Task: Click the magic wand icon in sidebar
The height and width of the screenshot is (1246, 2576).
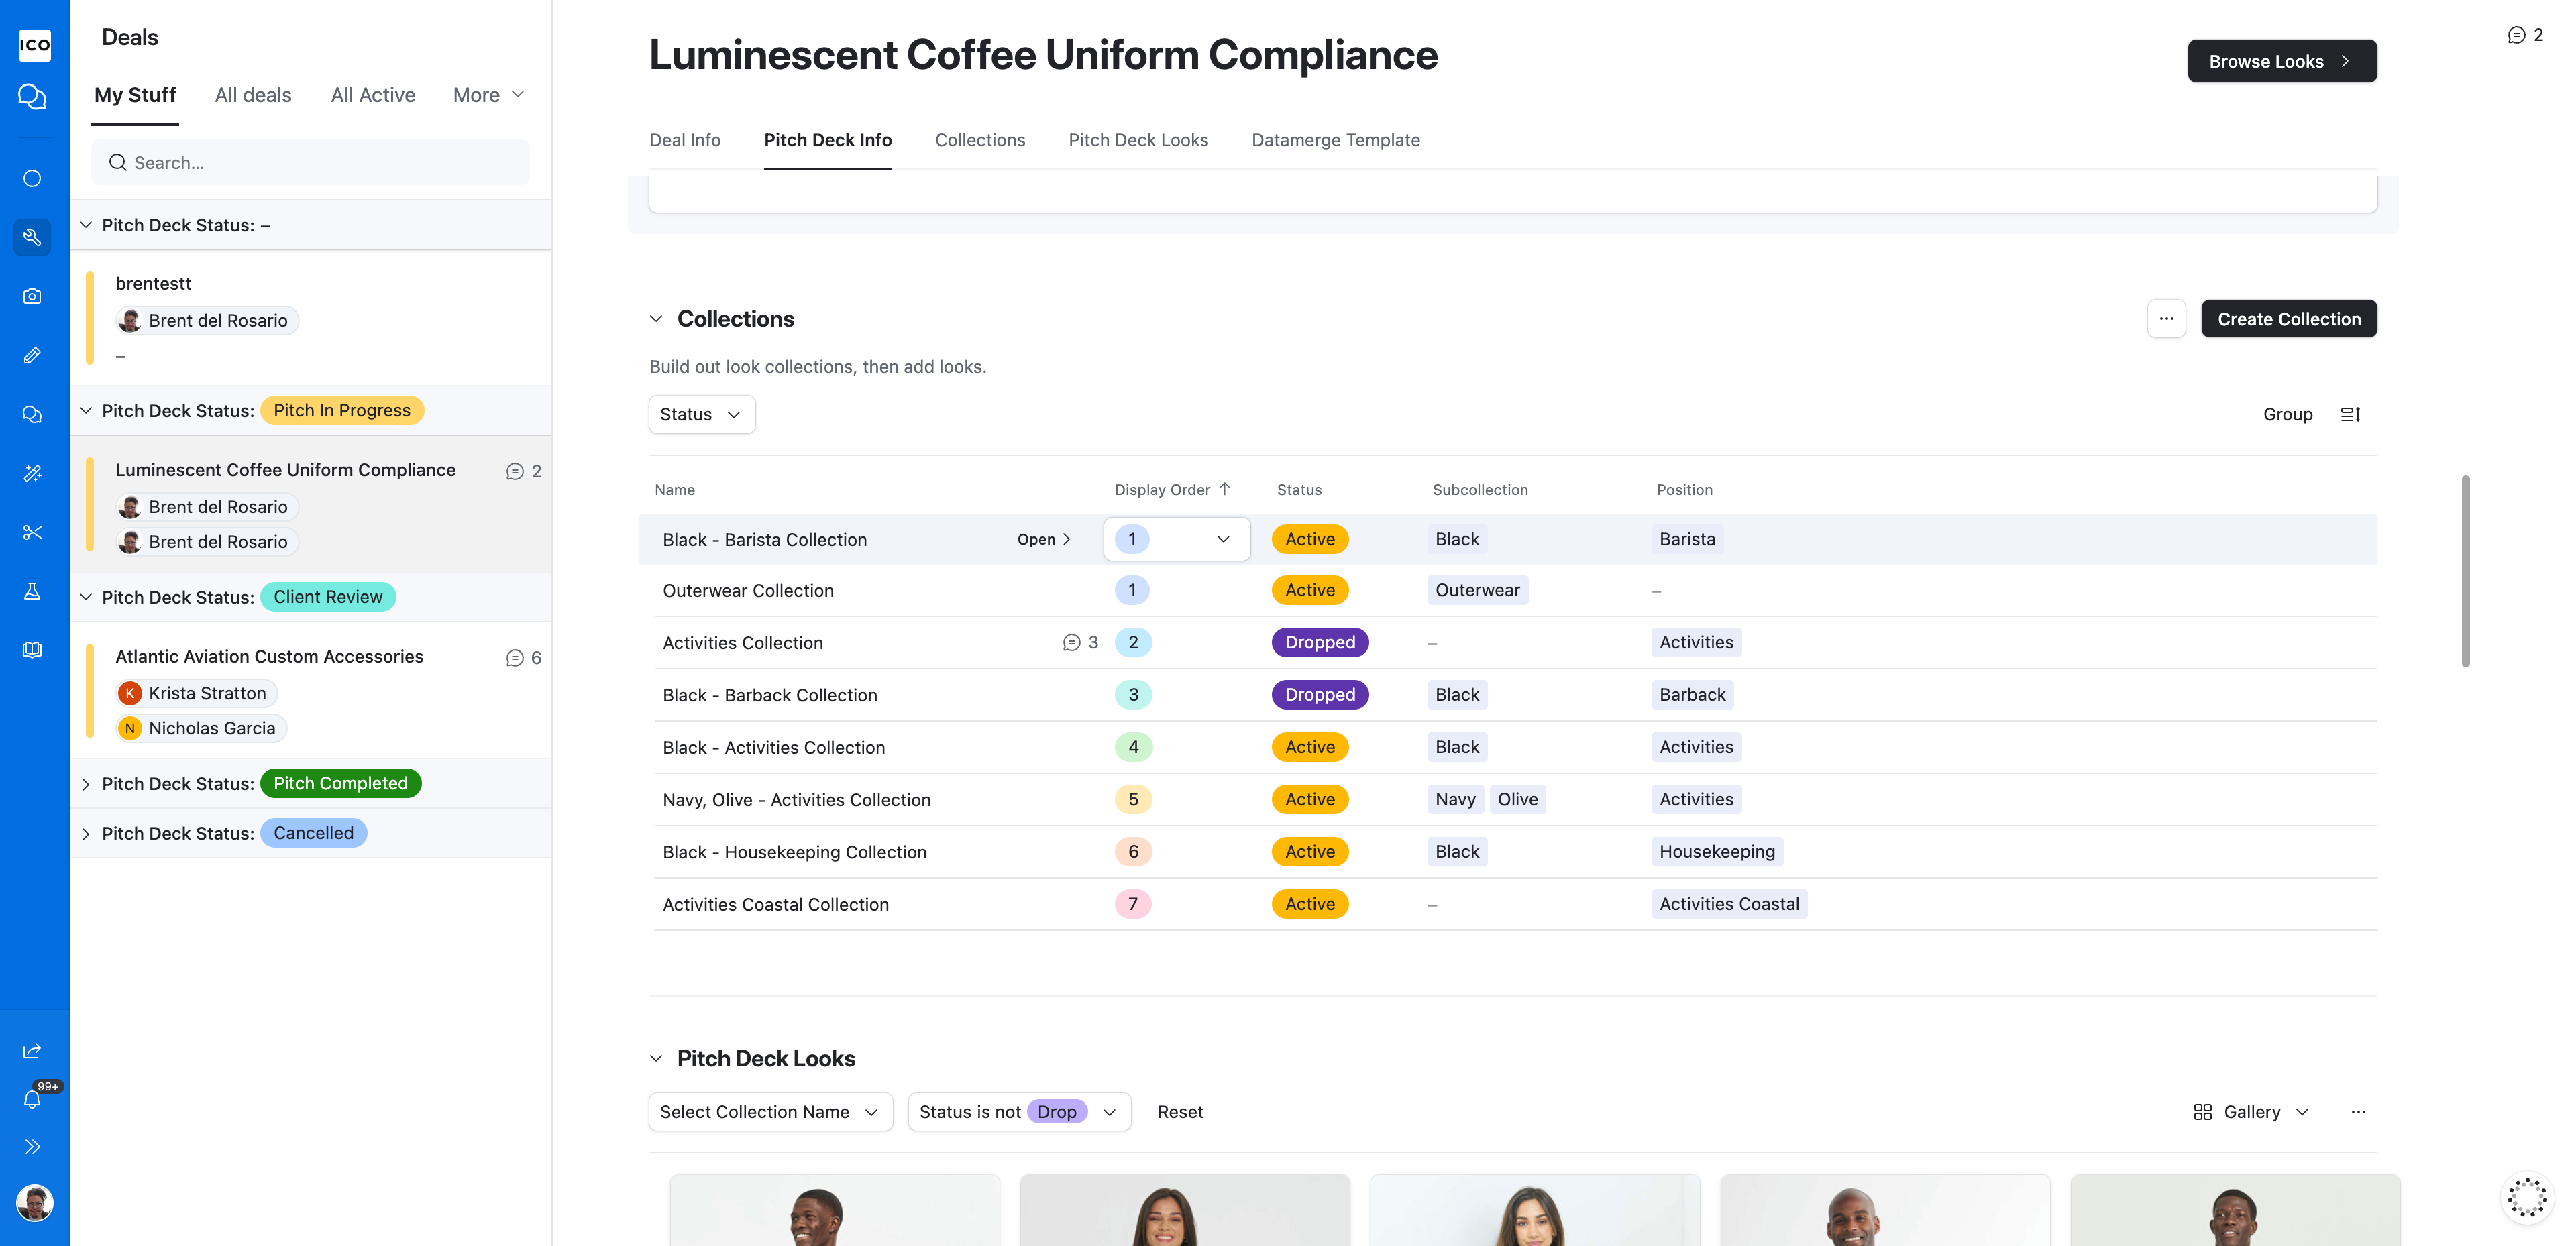Action: click(x=32, y=473)
